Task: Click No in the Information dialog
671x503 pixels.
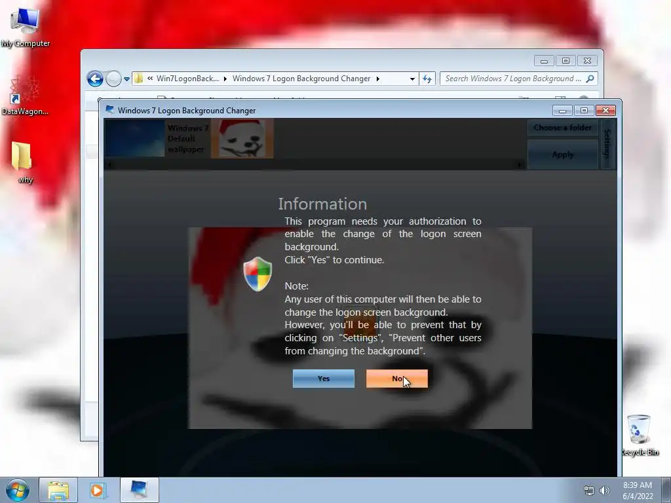Action: click(x=396, y=379)
